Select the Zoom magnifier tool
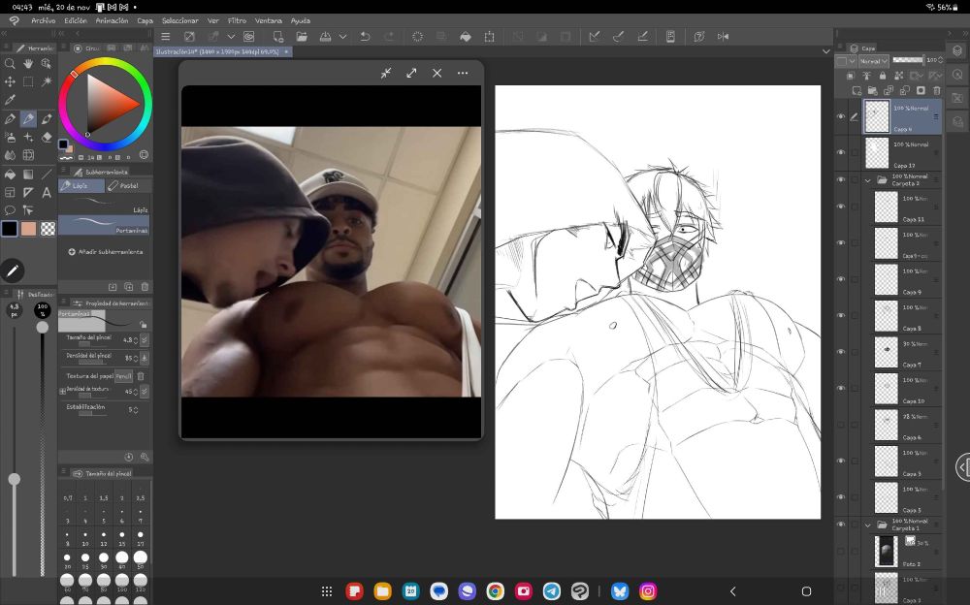This screenshot has height=605, width=970. 10,63
